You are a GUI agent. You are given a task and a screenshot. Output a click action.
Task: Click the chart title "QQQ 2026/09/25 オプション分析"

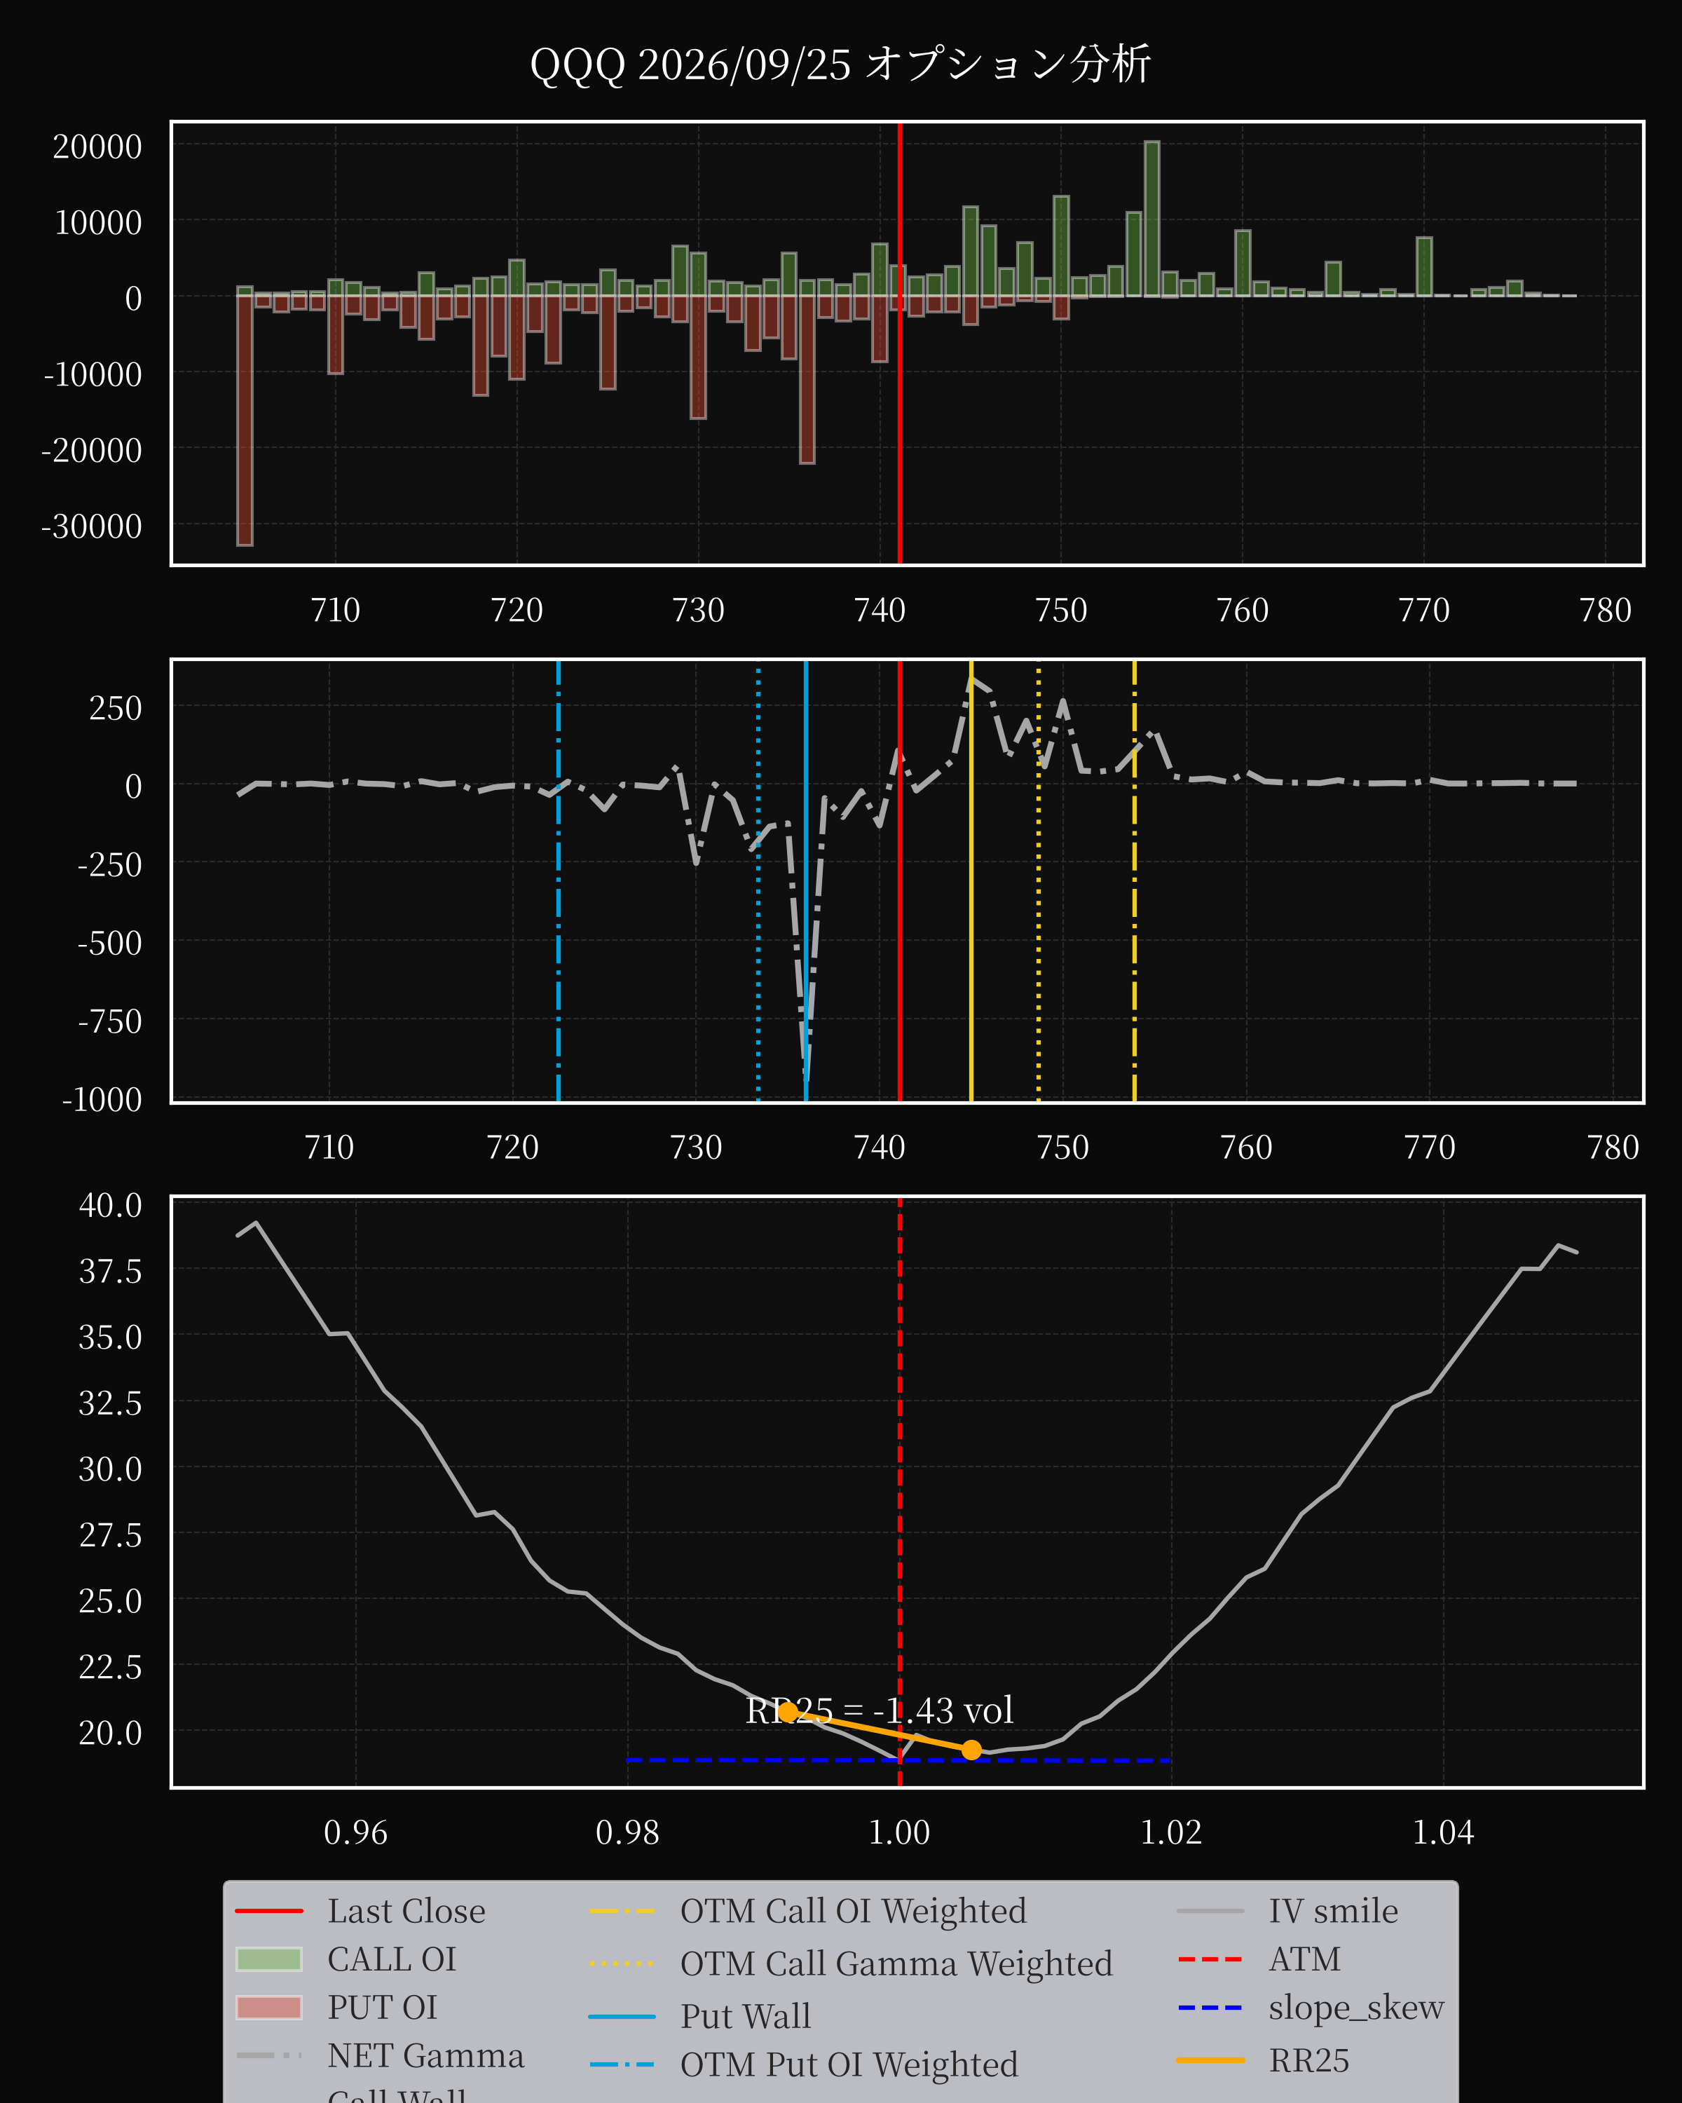click(x=840, y=65)
